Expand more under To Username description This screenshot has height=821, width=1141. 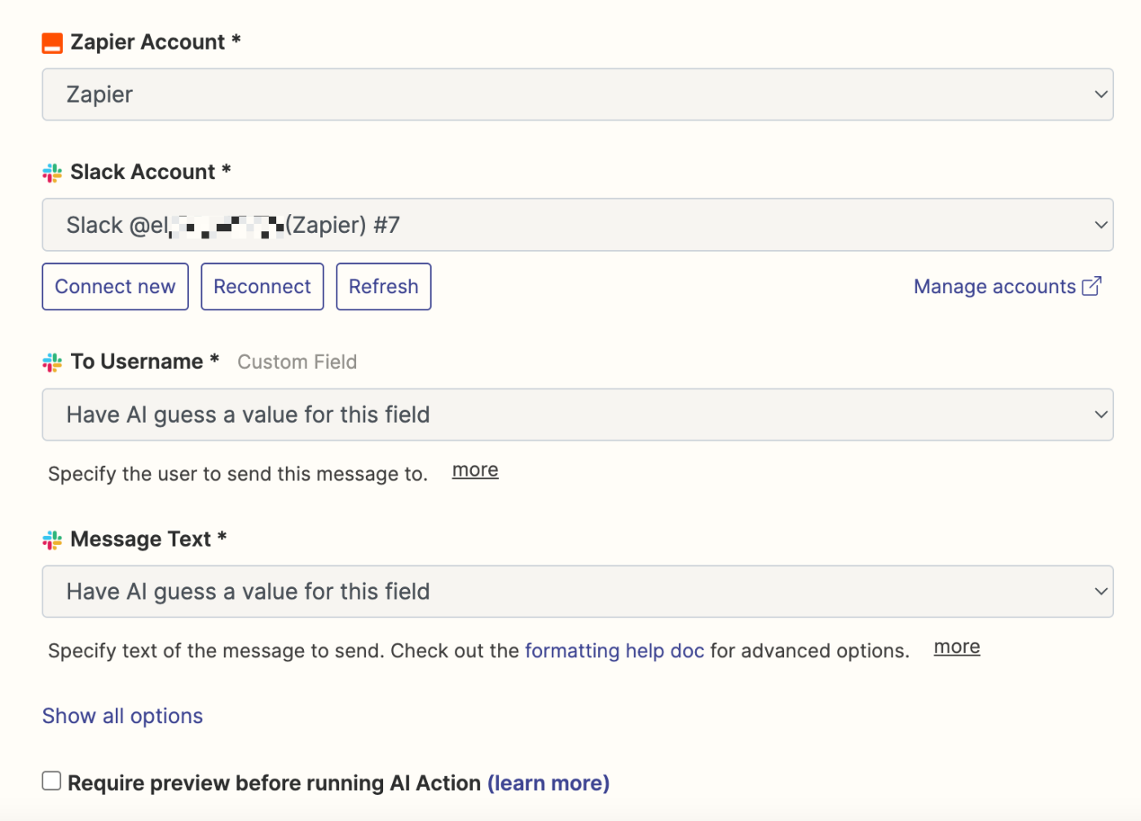point(475,470)
